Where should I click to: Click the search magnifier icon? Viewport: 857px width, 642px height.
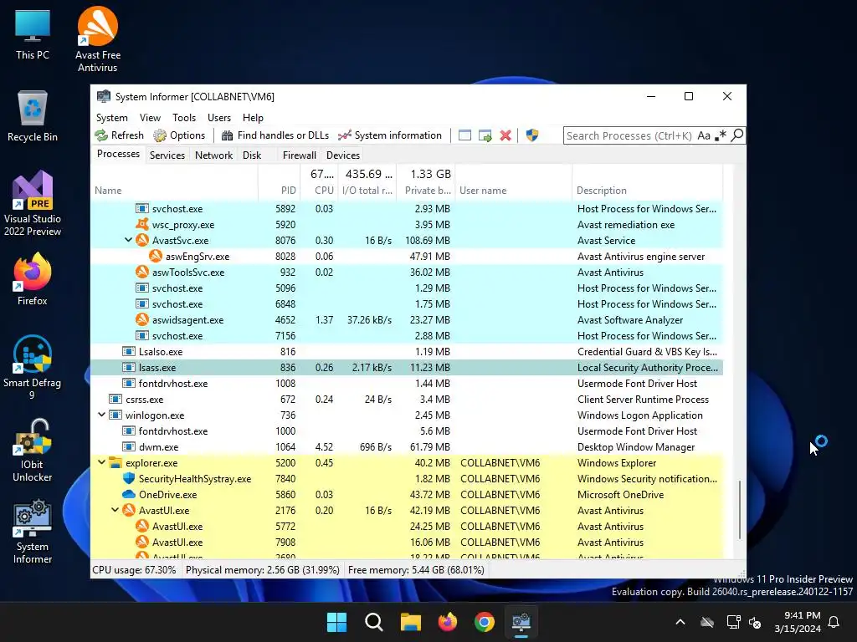click(x=736, y=135)
